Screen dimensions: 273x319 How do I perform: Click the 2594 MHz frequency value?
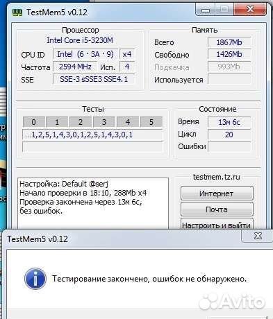click(x=75, y=67)
